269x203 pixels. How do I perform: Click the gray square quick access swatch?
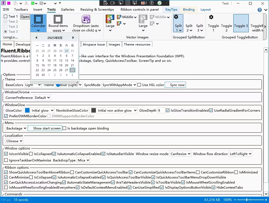(x=41, y=3)
